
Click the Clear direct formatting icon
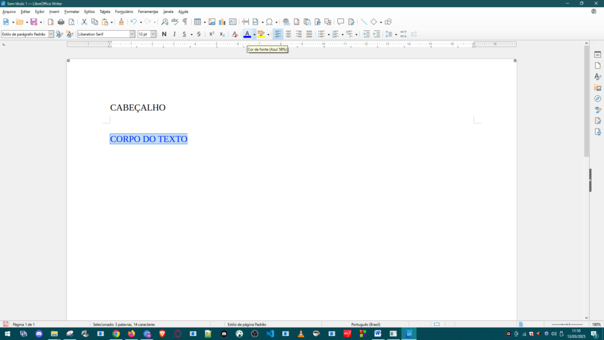[235, 34]
